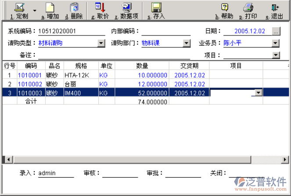Click the 取价 (Get Price) toolbar icon
Viewport: 291px width, 196px height.
100,8
